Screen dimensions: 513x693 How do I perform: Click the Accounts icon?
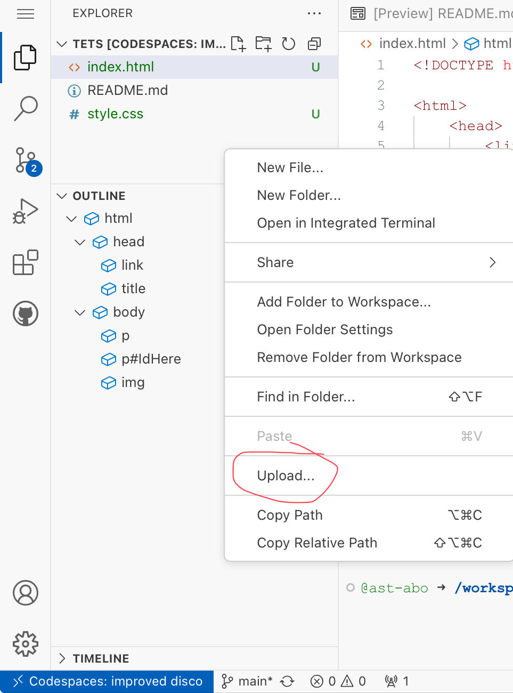(x=26, y=593)
